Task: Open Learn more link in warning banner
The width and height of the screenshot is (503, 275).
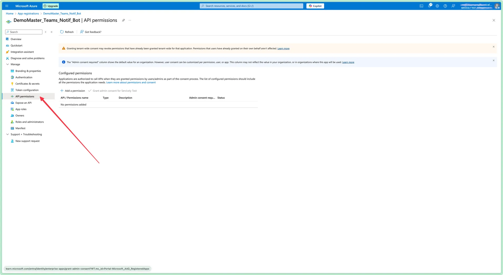Action: 283,48
